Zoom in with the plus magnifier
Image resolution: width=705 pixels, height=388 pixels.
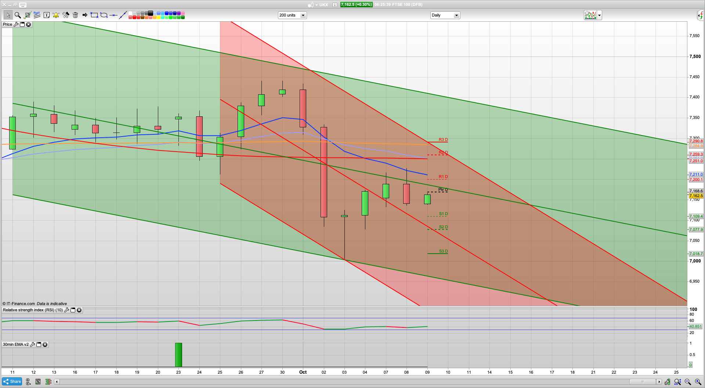coord(698,382)
